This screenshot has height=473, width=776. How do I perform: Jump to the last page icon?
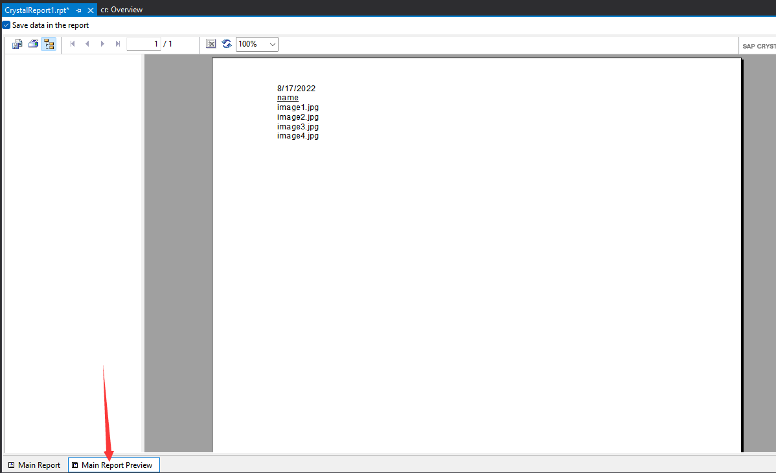tap(117, 43)
